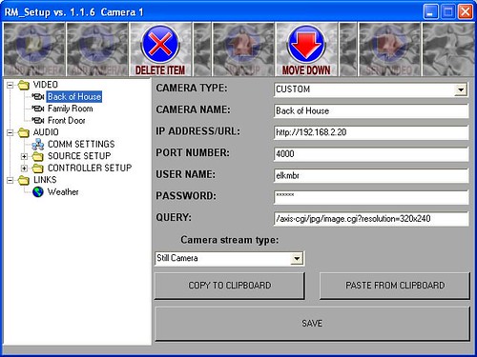Screen dimensions: 477x357
Task: Click the CAMERA NAME input field
Action: (x=371, y=111)
